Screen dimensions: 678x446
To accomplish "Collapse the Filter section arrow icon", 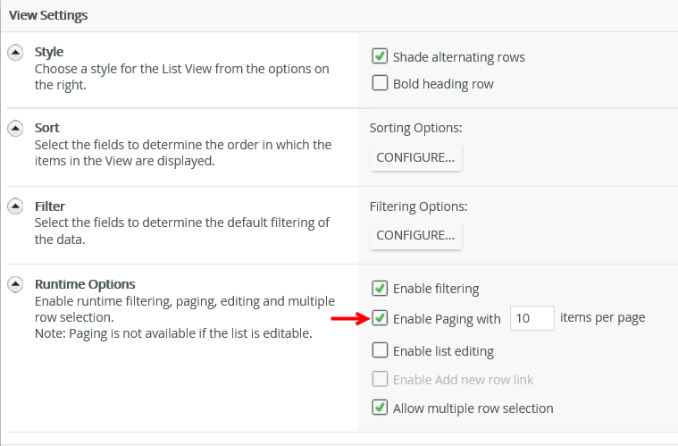I will point(15,206).
